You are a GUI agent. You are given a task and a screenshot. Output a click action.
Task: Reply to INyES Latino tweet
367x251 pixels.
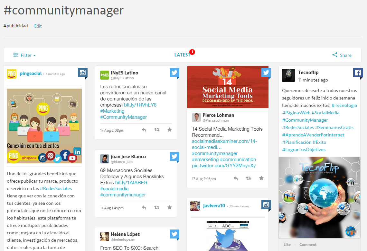144,130
